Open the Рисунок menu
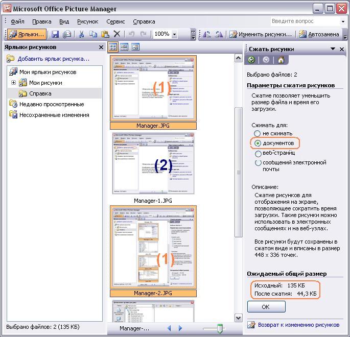Image resolution: width=350 pixels, height=337 pixels. (x=88, y=21)
